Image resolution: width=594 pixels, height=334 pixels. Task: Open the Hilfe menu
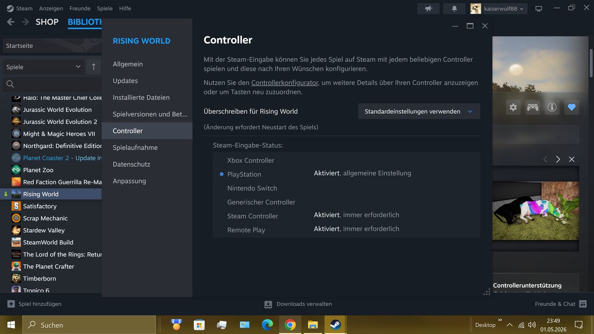(125, 8)
